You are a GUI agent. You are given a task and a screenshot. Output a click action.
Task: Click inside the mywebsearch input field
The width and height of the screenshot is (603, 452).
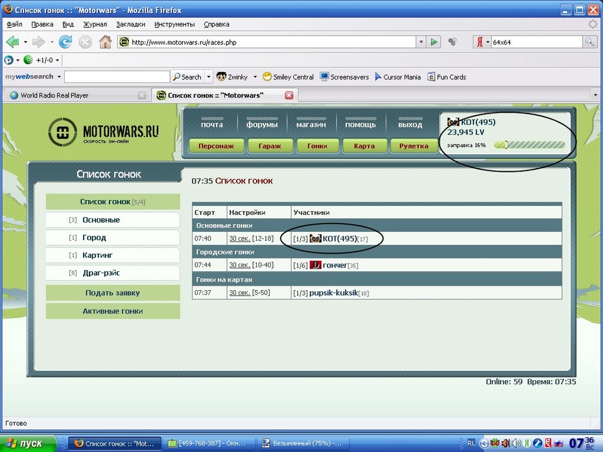(x=117, y=77)
